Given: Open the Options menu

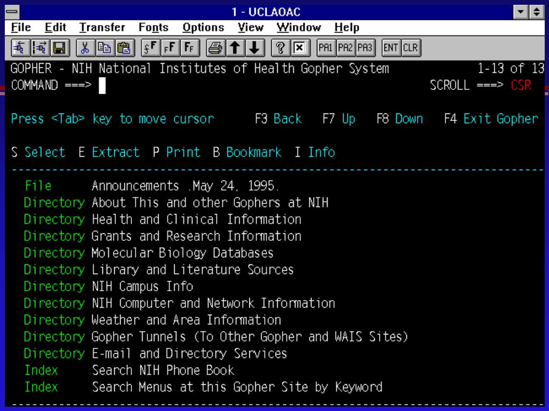Looking at the screenshot, I should click(x=203, y=27).
